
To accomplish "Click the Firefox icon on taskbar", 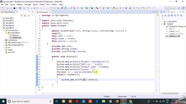I will pos(117,101).
